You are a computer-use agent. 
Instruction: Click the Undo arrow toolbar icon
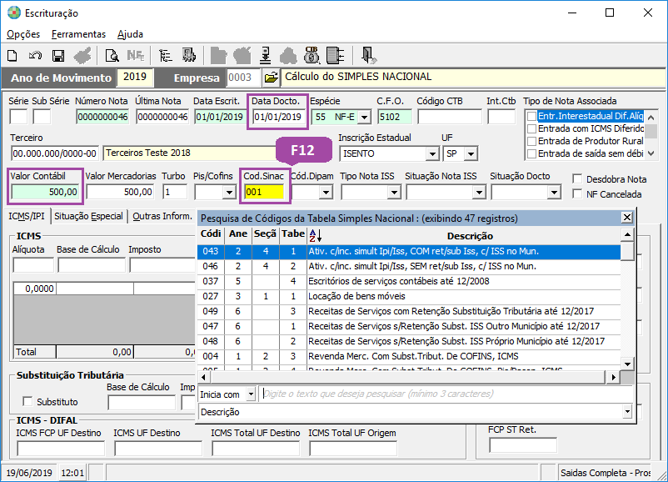point(35,55)
